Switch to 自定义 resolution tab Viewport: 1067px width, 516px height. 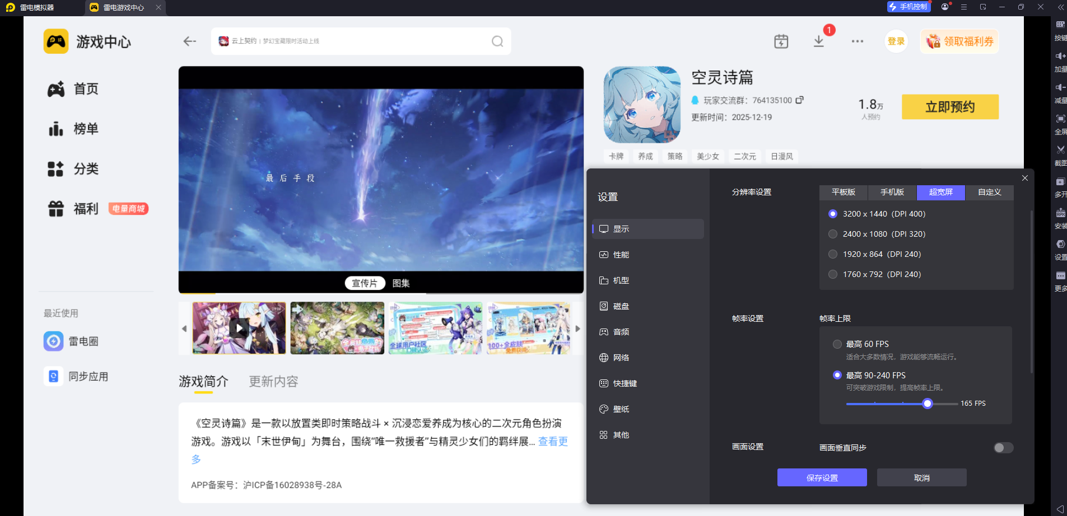click(x=990, y=193)
